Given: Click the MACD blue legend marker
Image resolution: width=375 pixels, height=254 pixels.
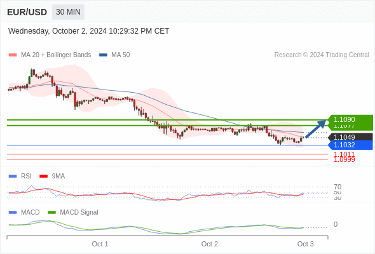Looking at the screenshot, I should click(13, 213).
